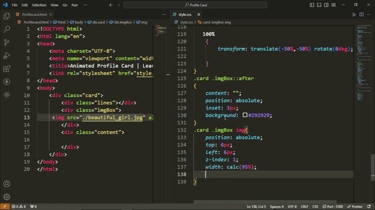Open the lightning bolt extension icon
The height and width of the screenshot is (210, 375).
6,82
